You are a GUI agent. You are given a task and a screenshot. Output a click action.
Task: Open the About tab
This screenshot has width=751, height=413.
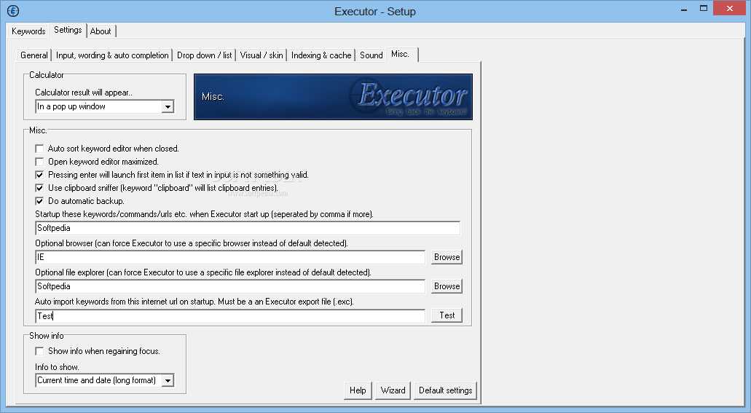pyautogui.click(x=101, y=31)
